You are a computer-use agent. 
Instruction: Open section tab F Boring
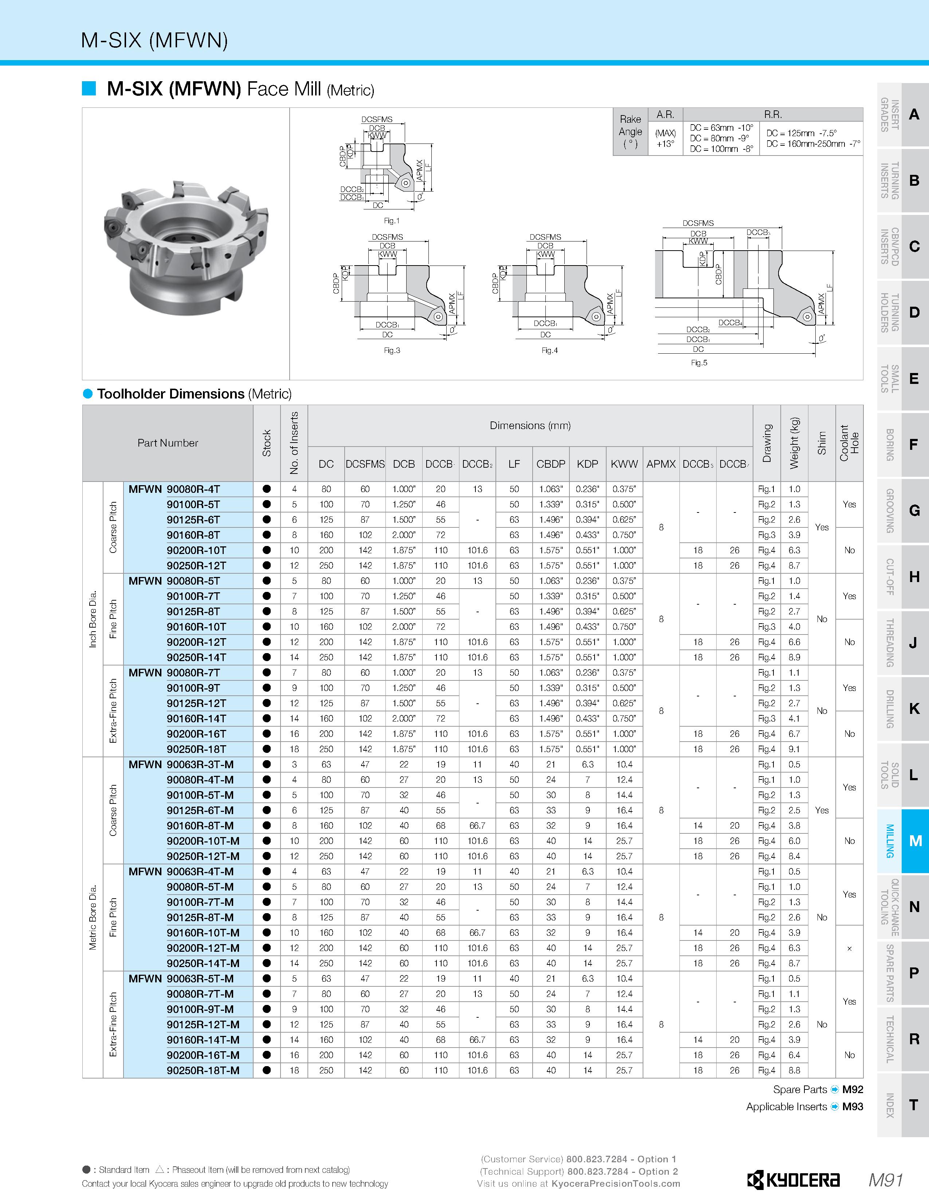click(x=902, y=445)
